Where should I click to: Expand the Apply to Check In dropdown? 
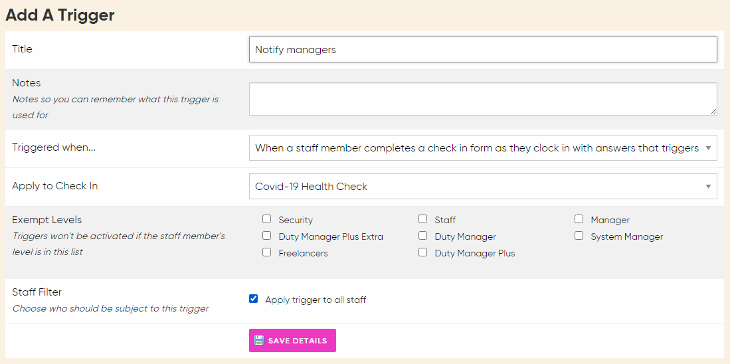coord(476,187)
